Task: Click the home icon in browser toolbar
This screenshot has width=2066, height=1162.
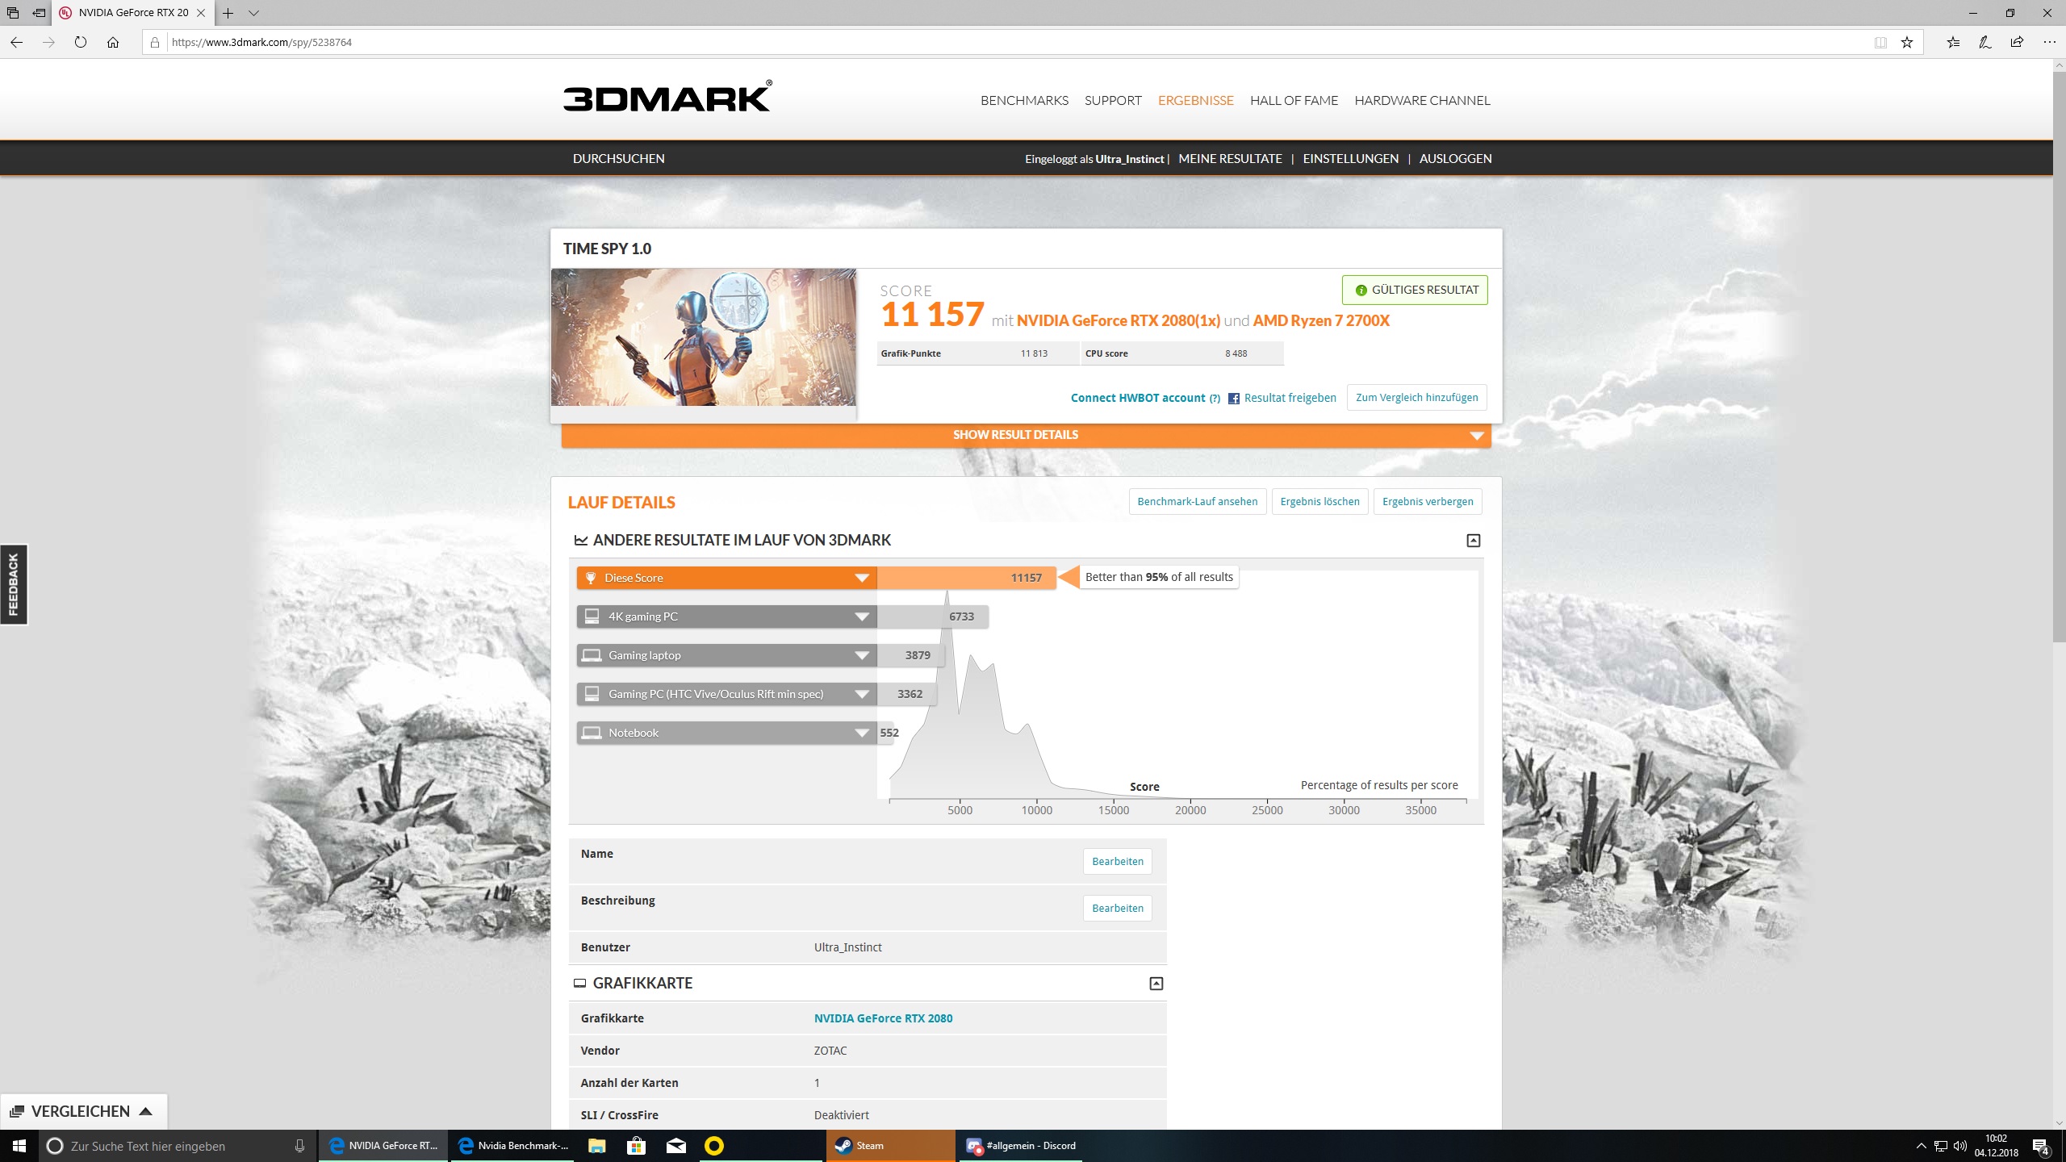Action: point(113,42)
